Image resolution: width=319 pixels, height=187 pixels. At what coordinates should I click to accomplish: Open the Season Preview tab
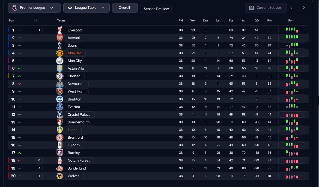(x=156, y=9)
